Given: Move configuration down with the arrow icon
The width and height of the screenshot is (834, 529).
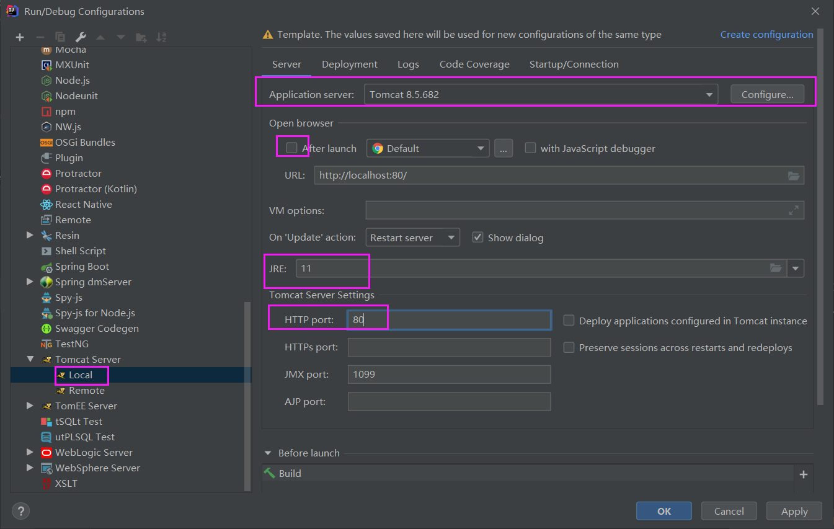Looking at the screenshot, I should tap(121, 37).
